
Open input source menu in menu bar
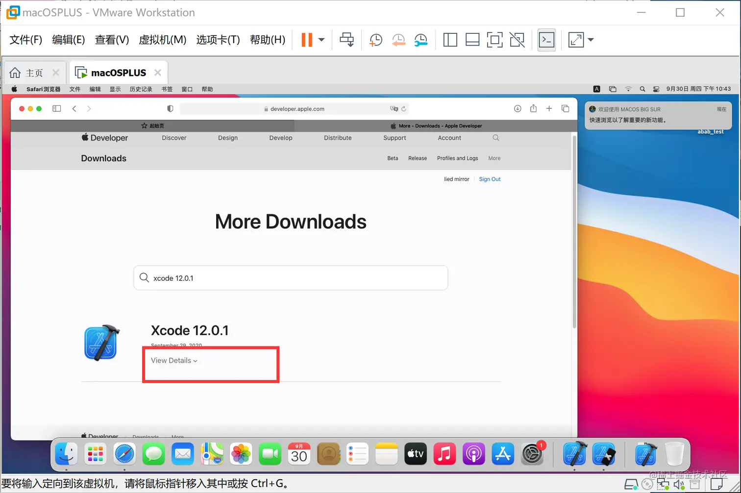tap(596, 89)
